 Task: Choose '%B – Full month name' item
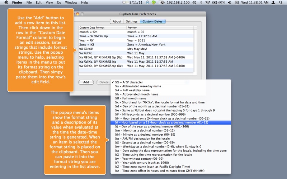coord(171,98)
